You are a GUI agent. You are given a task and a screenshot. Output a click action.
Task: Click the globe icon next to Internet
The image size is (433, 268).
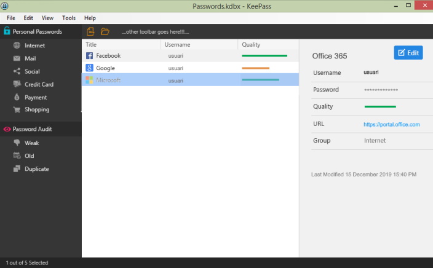tap(17, 45)
